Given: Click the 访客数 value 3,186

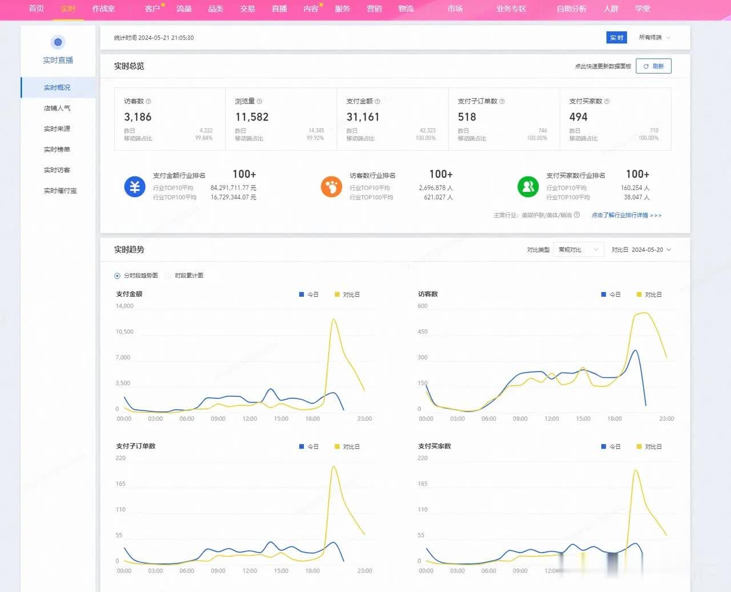Looking at the screenshot, I should pos(138,117).
